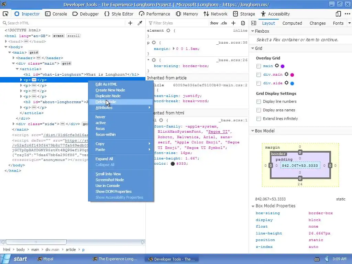Select div.main element via target icon

(x=286, y=74)
